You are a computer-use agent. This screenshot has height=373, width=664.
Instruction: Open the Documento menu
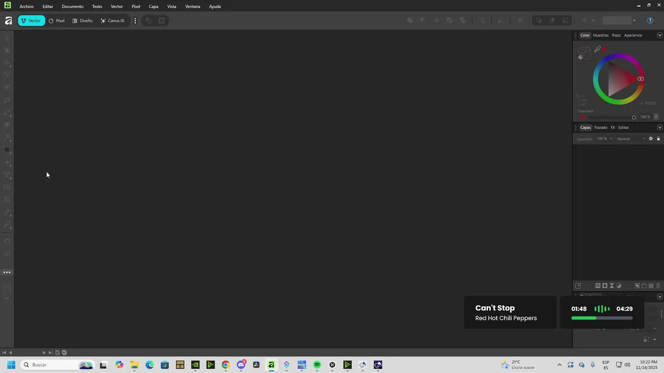coord(73,6)
